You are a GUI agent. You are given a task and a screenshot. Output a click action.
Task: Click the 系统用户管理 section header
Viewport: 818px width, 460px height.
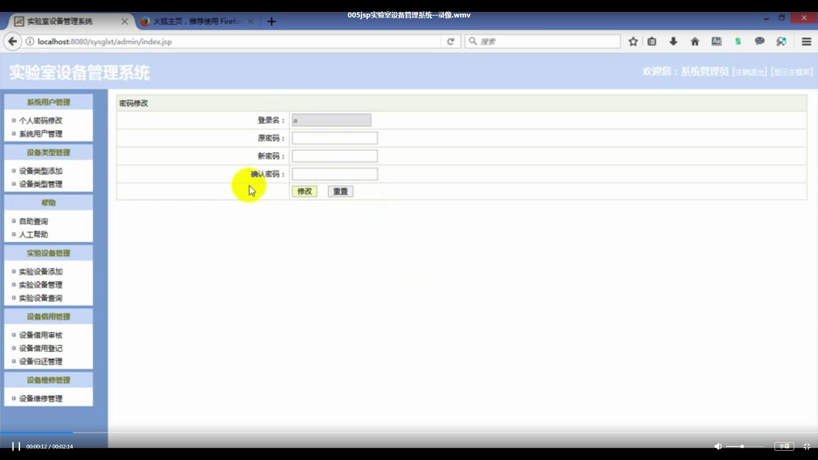coord(49,102)
